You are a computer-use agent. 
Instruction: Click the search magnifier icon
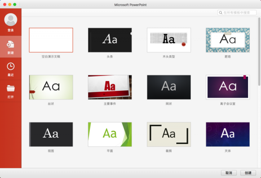click(221, 13)
